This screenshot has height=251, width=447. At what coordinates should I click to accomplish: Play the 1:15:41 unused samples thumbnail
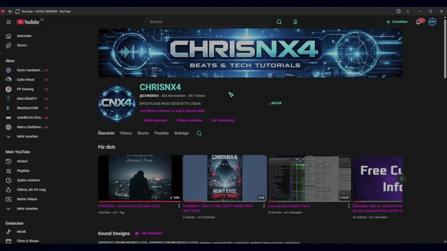[x=309, y=178]
